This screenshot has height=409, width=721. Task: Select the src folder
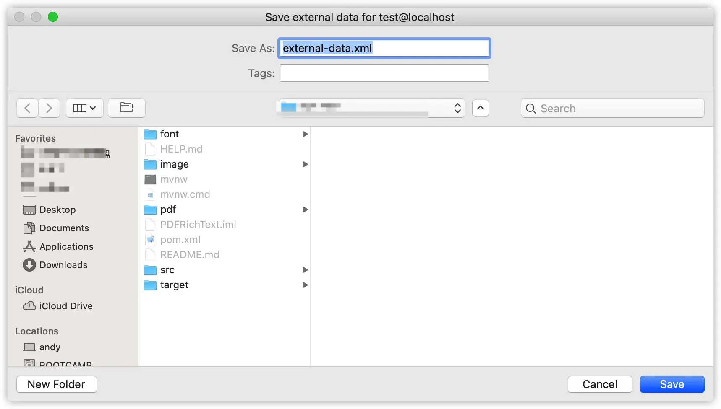tap(167, 270)
